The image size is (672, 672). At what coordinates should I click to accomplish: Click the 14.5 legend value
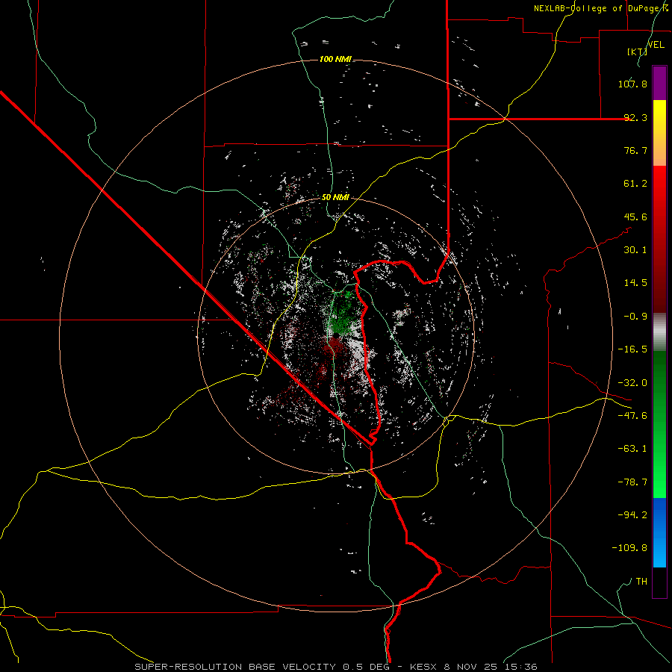coord(635,283)
